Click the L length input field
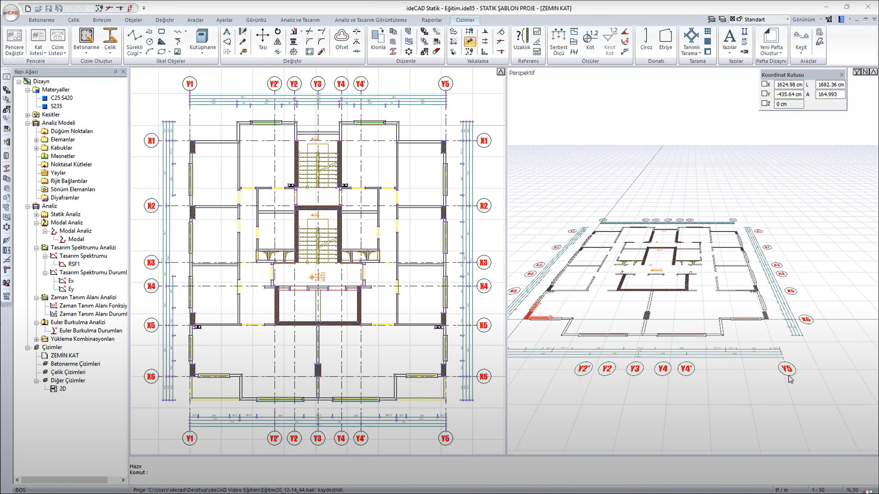Viewport: 879px width, 494px height. pyautogui.click(x=830, y=84)
